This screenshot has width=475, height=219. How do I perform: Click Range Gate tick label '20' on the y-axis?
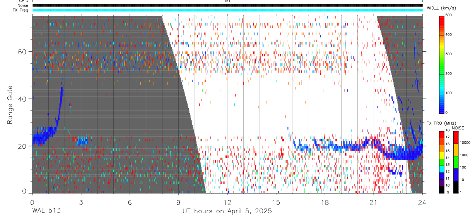coord(23,146)
